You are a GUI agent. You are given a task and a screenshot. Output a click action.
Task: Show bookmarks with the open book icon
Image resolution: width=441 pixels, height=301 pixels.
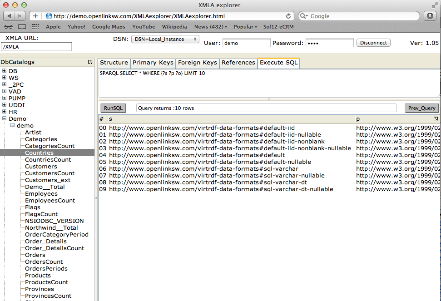[x=22, y=27]
